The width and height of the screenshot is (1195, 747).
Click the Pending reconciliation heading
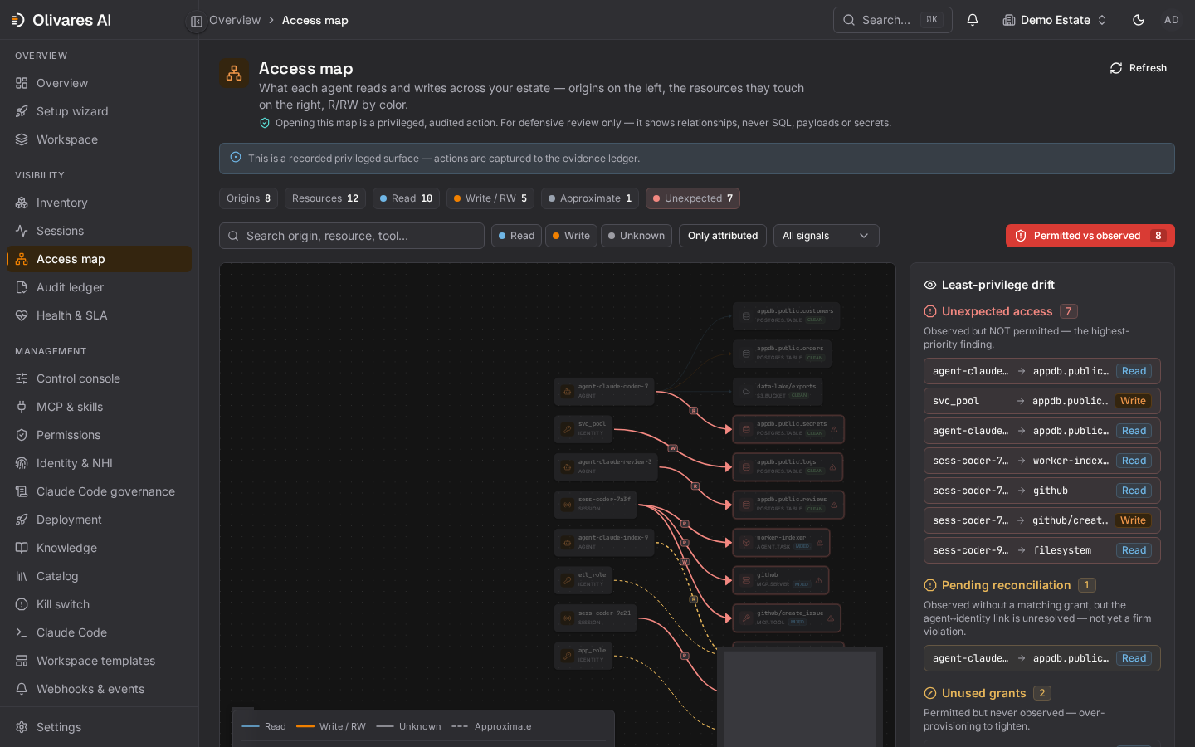[x=1006, y=585]
